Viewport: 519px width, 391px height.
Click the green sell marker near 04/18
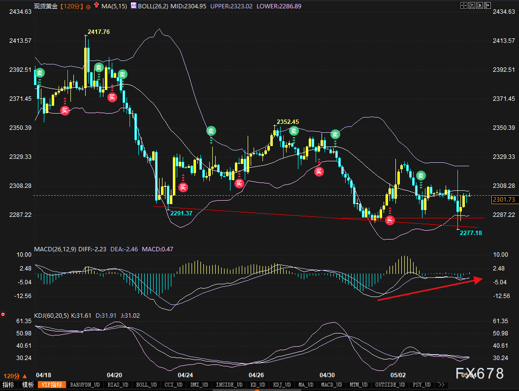tap(40, 73)
